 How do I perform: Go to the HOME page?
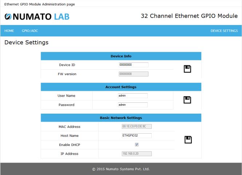(9, 30)
